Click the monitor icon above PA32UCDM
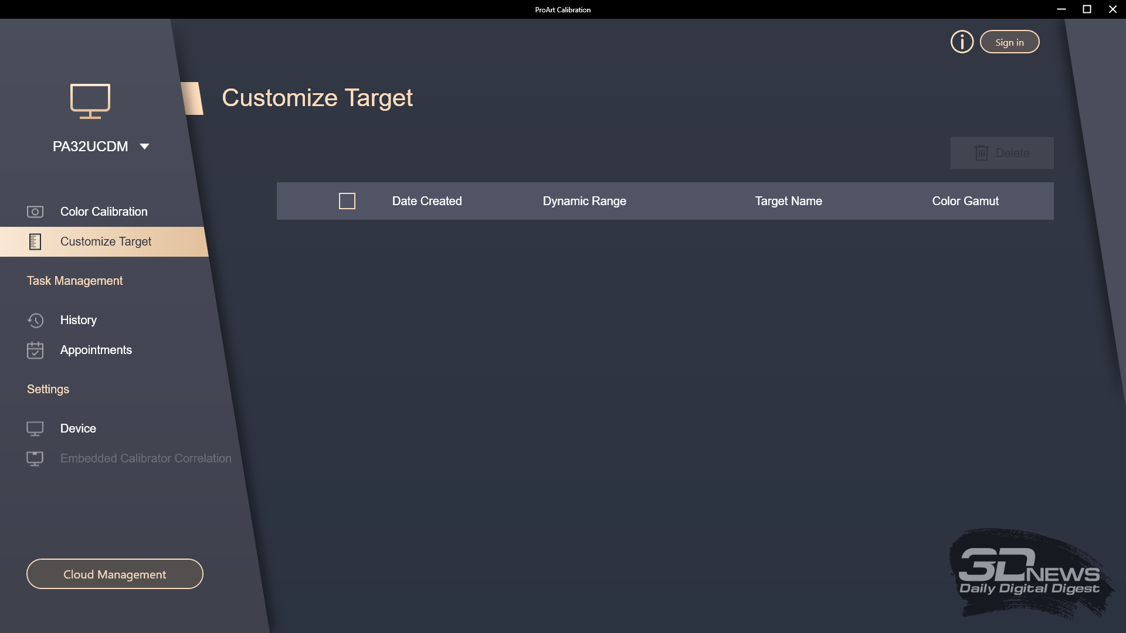The width and height of the screenshot is (1126, 633). coord(90,101)
